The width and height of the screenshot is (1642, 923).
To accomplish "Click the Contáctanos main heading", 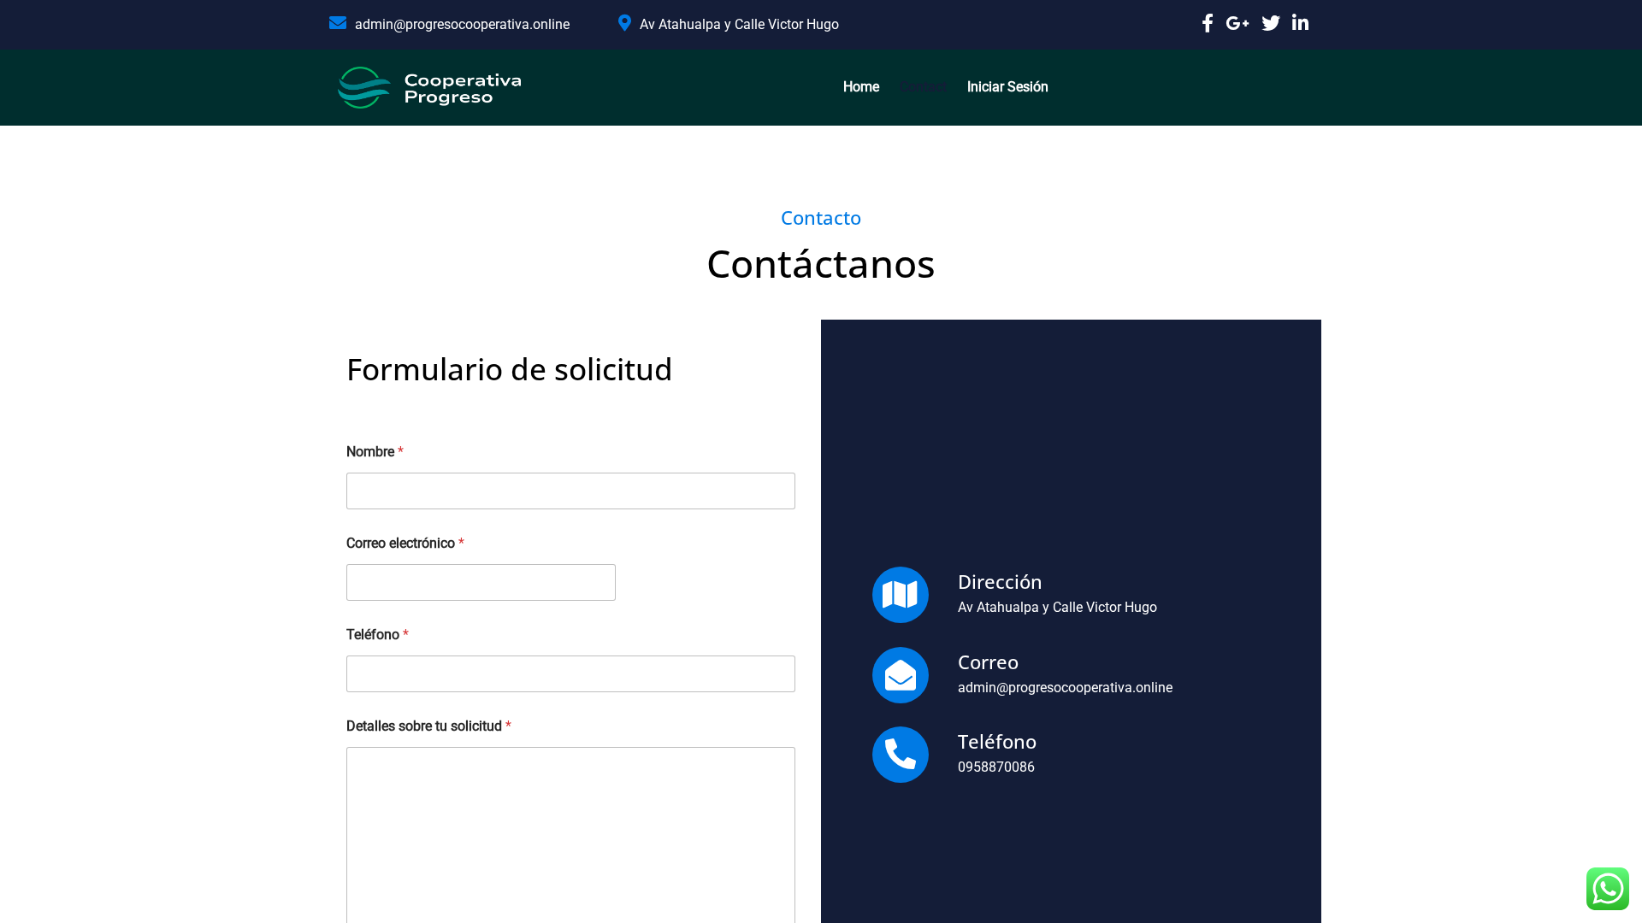I will tap(821, 263).
